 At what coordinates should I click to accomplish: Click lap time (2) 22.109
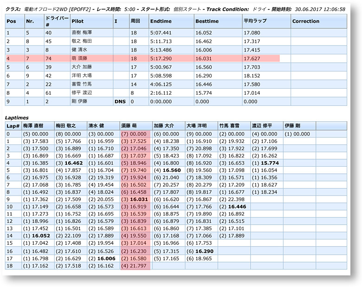pos(68,236)
